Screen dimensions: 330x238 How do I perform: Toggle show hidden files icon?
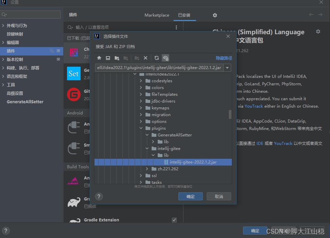pos(166,58)
